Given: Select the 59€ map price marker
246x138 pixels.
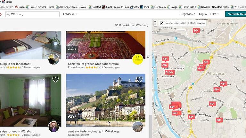Looking at the screenshot, I should coord(217,89).
